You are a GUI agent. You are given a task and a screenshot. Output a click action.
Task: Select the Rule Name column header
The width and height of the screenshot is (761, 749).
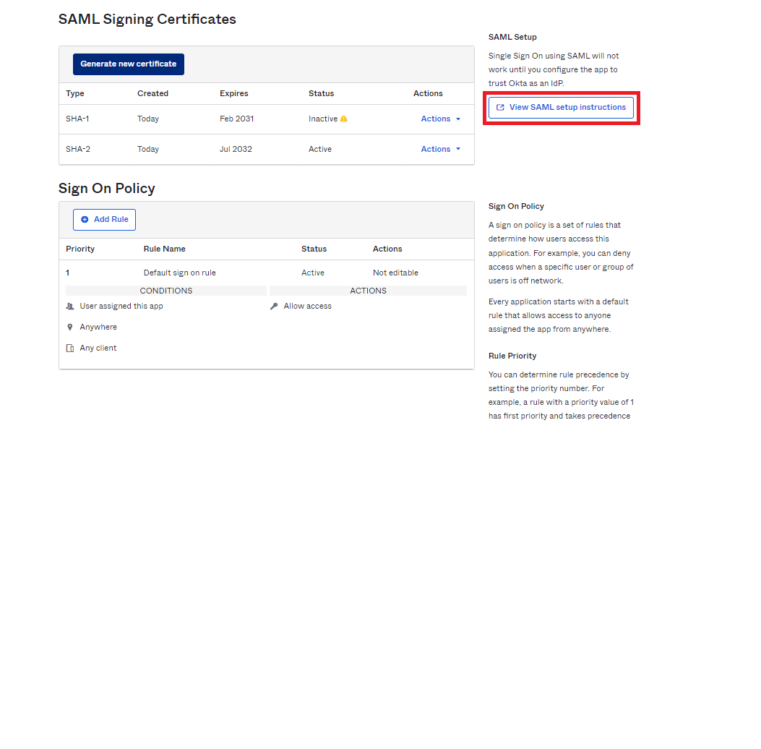(x=164, y=249)
